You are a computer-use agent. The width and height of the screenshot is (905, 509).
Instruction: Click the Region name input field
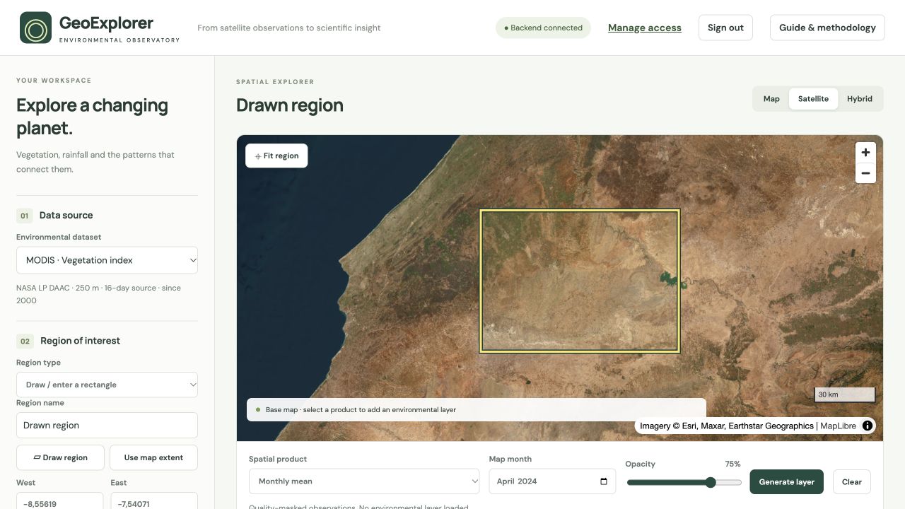(x=107, y=426)
